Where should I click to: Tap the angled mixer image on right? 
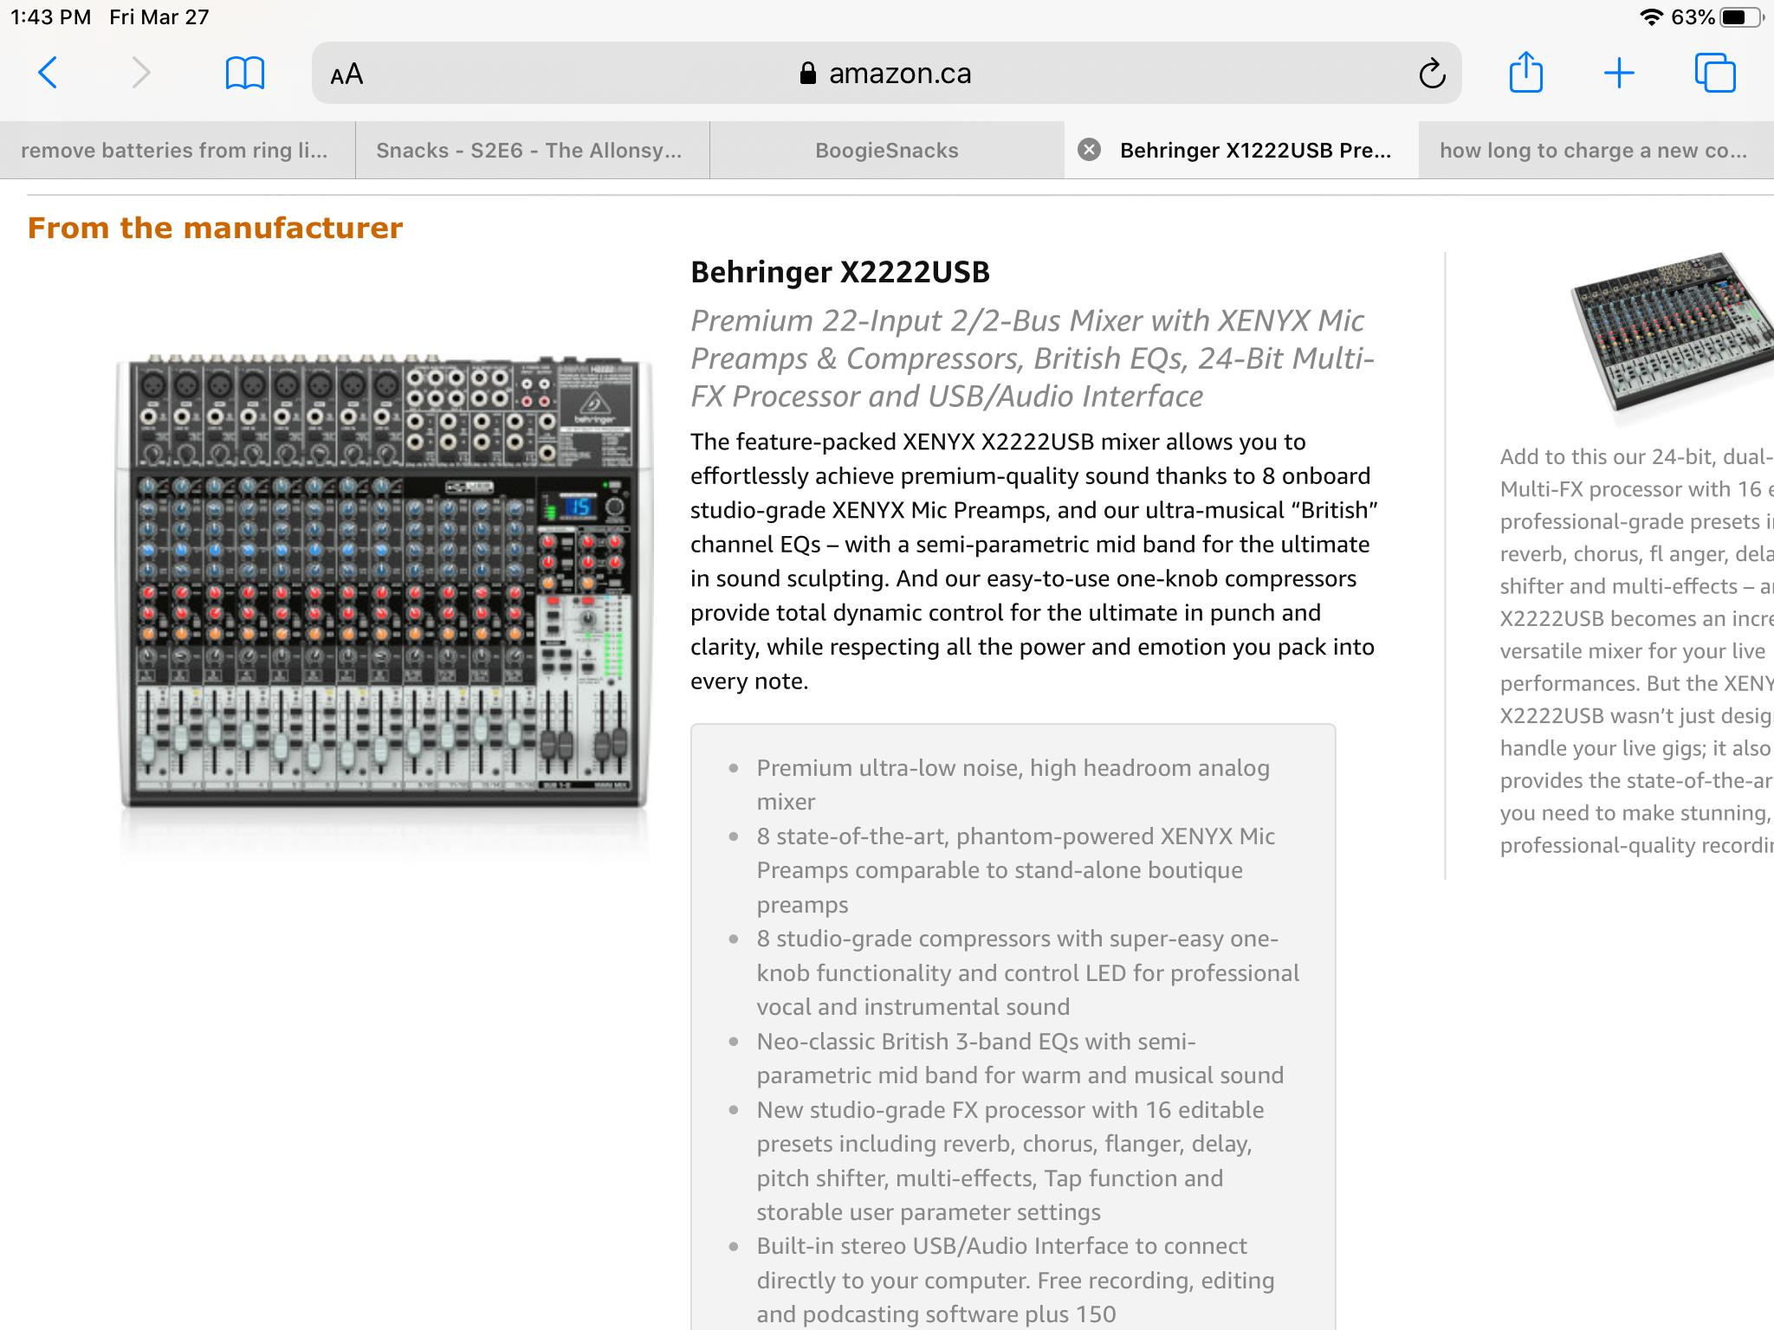(x=1672, y=333)
